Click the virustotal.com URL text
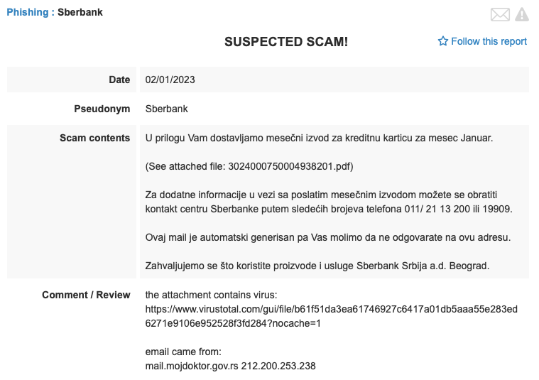The height and width of the screenshot is (380, 539). tap(332, 316)
